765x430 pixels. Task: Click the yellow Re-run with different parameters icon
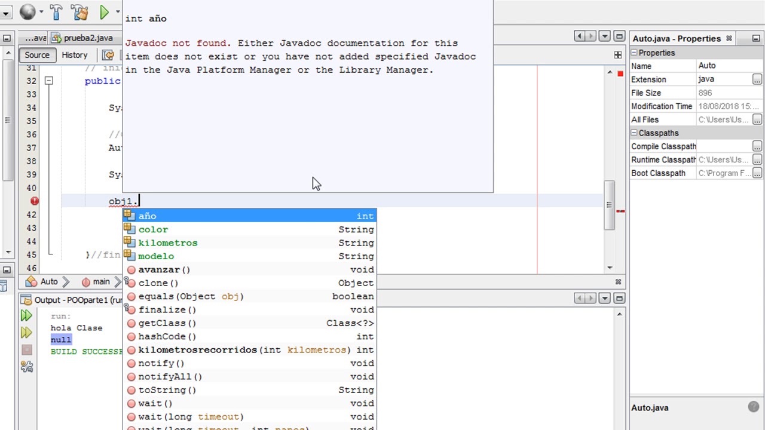click(x=26, y=333)
